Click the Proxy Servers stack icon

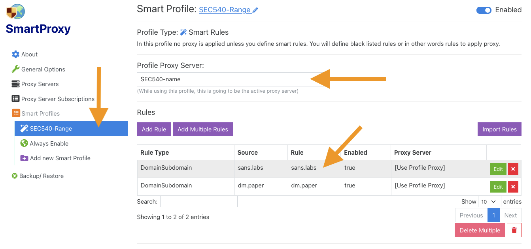15,84
